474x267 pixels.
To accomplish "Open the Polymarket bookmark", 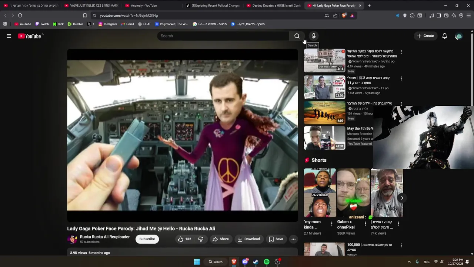I will pos(171,24).
